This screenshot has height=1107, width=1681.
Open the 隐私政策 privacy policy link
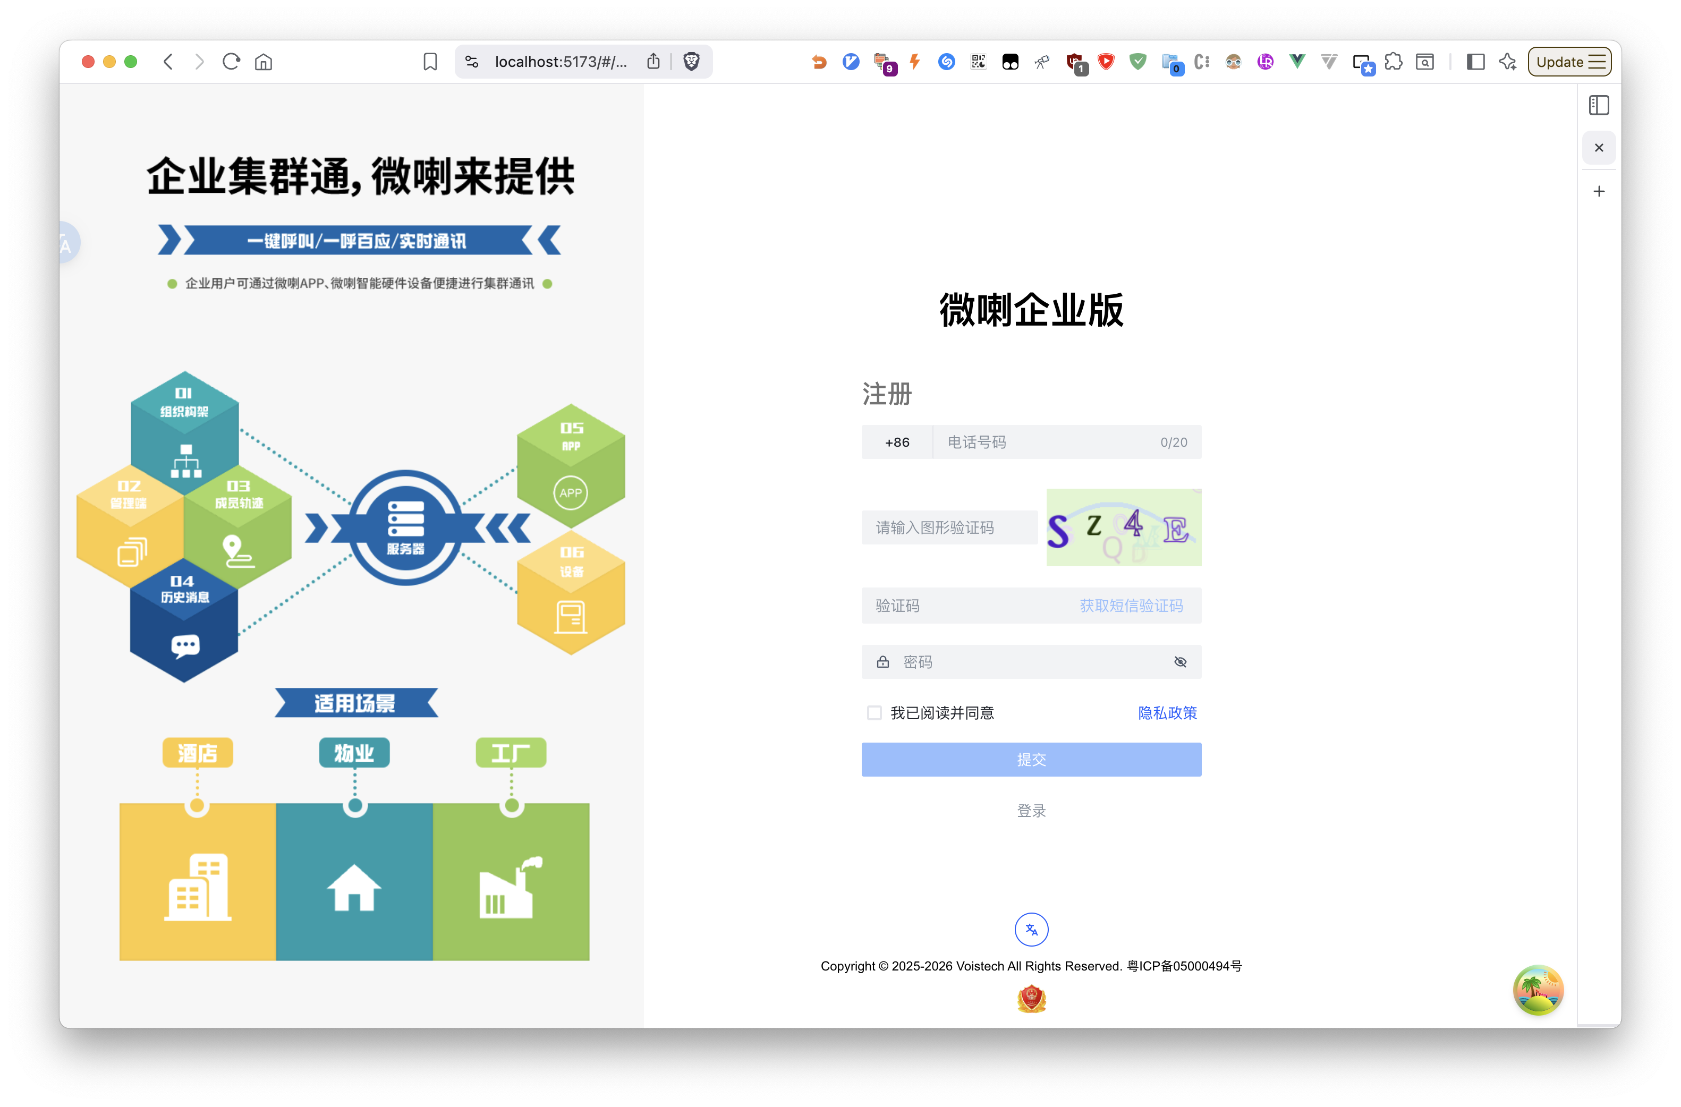point(1168,713)
